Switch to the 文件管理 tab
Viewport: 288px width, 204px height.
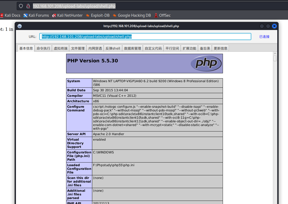[78, 48]
